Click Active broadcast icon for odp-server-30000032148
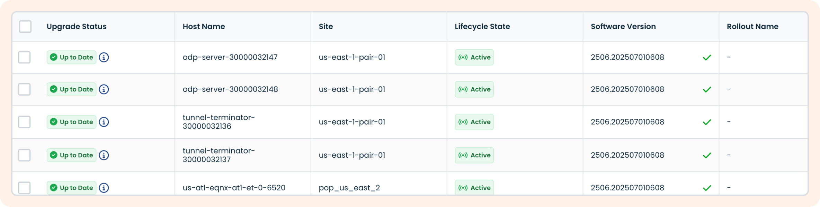 (x=463, y=89)
